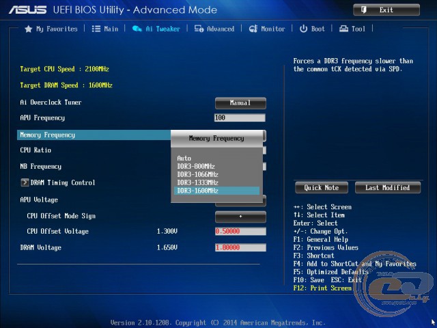Select the APU Voltage row
Screen dimensions: 437x328
click(39, 200)
